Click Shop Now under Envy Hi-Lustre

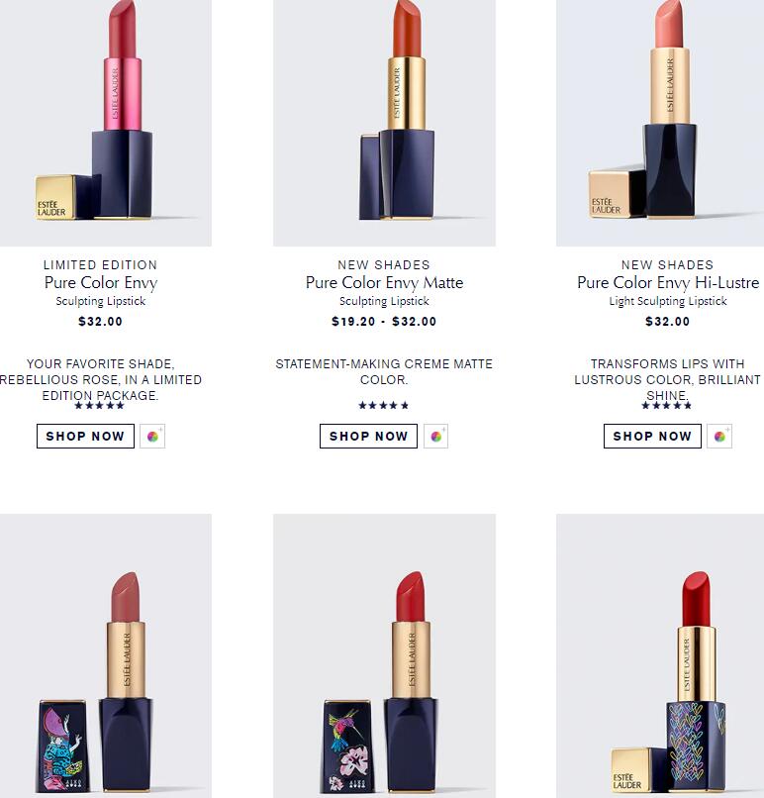coord(652,437)
